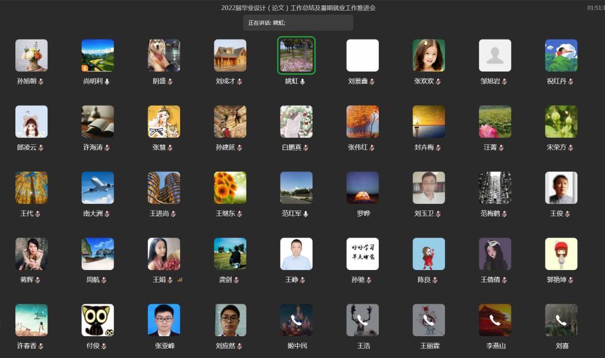This screenshot has height=358, width=605.
Task: Click the currently speaking indicator bar
Action: click(x=298, y=23)
